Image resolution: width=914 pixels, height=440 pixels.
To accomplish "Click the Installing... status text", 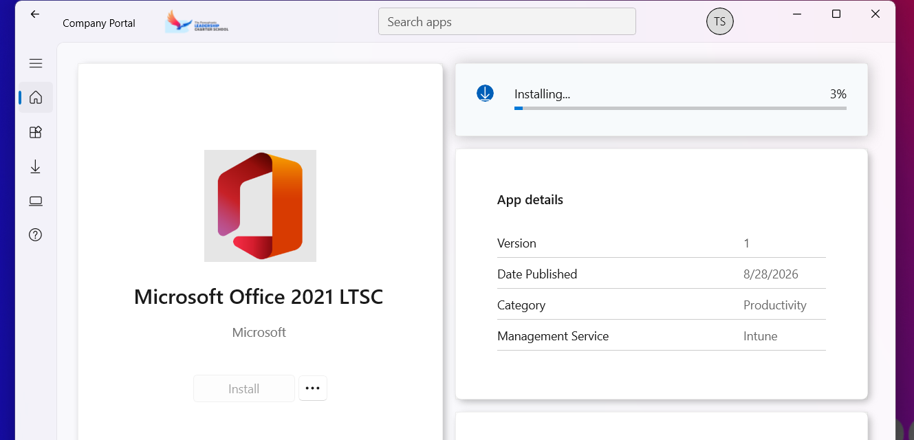I will pos(543,94).
